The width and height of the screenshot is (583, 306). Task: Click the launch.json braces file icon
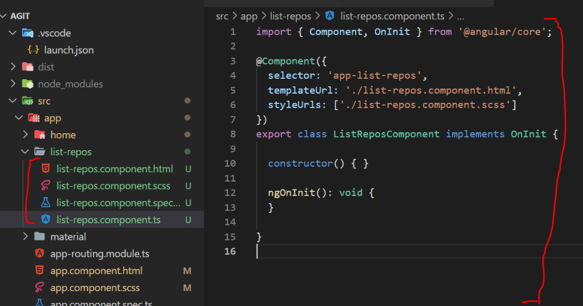34,50
